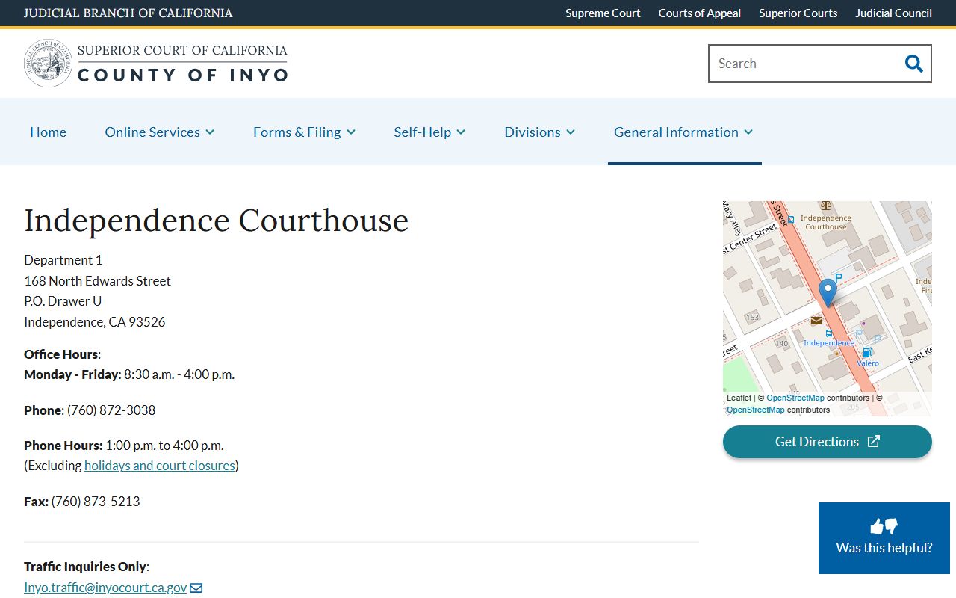Click the courthouse scales icon on map
956x598 pixels.
[x=825, y=206]
